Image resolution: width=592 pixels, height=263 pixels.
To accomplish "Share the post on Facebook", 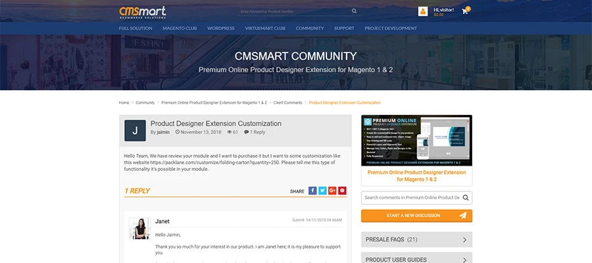I will [x=312, y=191].
